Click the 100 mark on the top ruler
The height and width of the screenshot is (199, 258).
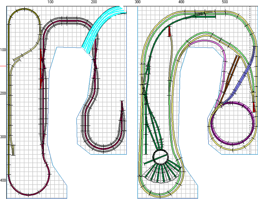coord(50,2)
